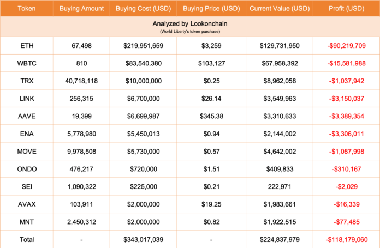Select the Profit (USD) column header
The image size is (380, 248).
click(346, 9)
